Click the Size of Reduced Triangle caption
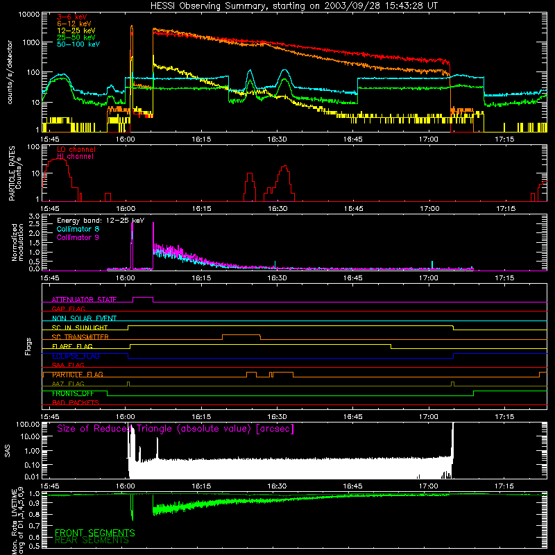This screenshot has width=555, height=555. [176, 429]
